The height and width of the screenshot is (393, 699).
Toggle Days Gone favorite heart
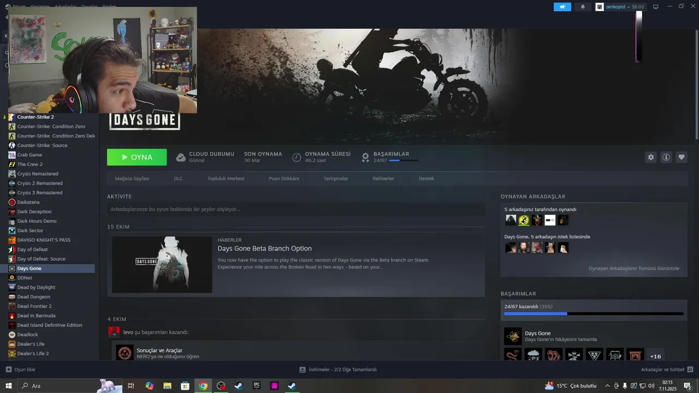(x=682, y=157)
